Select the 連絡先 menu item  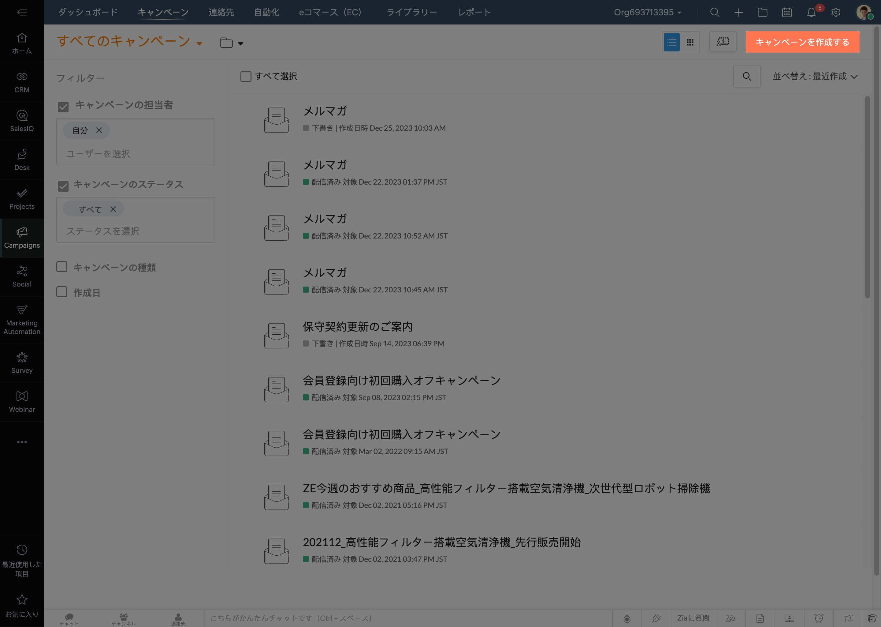[x=221, y=12]
